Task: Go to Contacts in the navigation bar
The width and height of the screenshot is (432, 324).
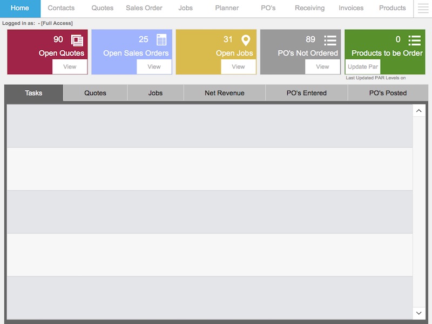Action: pos(61,8)
